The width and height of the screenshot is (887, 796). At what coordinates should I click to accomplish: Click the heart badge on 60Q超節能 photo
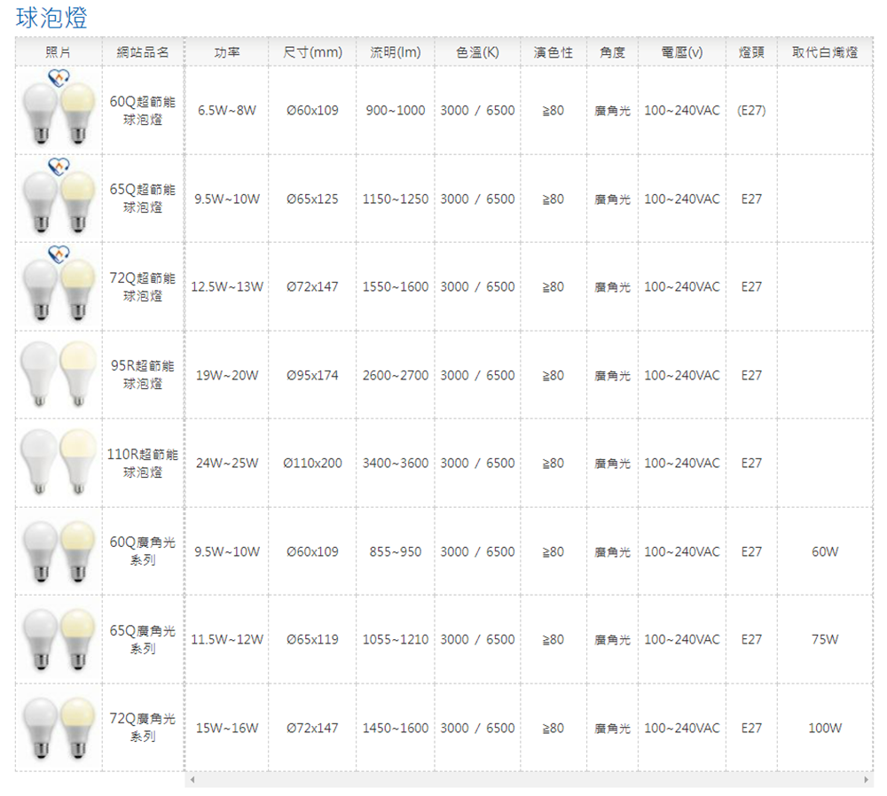coord(59,77)
